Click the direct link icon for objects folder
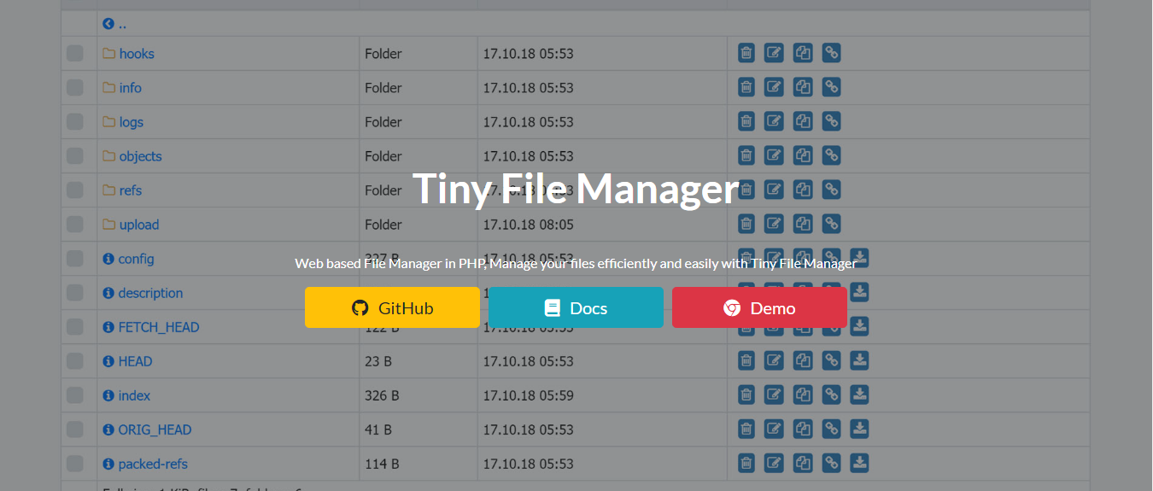The width and height of the screenshot is (1153, 491). pos(831,156)
